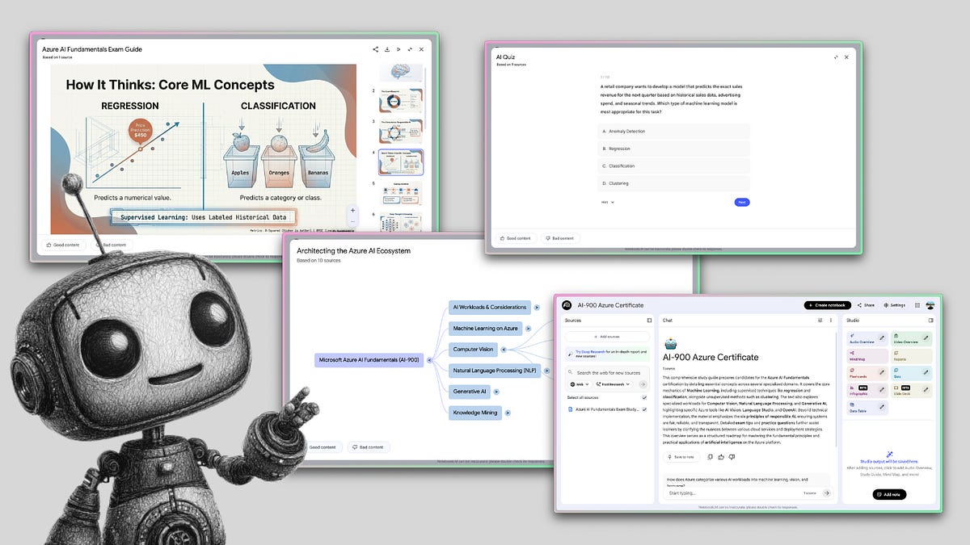The image size is (970, 545).
Task: Copy chat summary with copy icon
Action: 711,457
